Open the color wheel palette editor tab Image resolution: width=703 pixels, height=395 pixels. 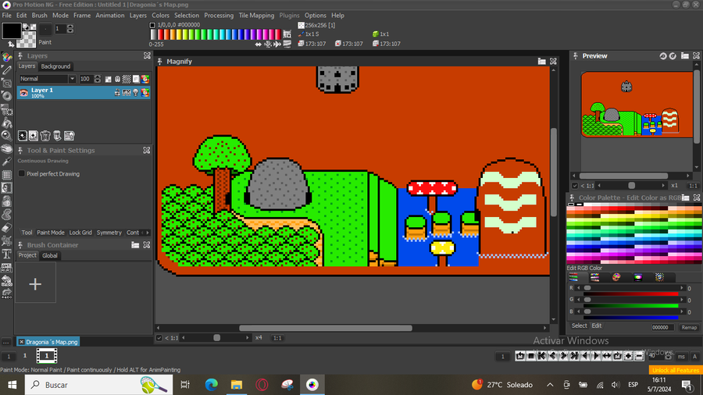(x=616, y=277)
